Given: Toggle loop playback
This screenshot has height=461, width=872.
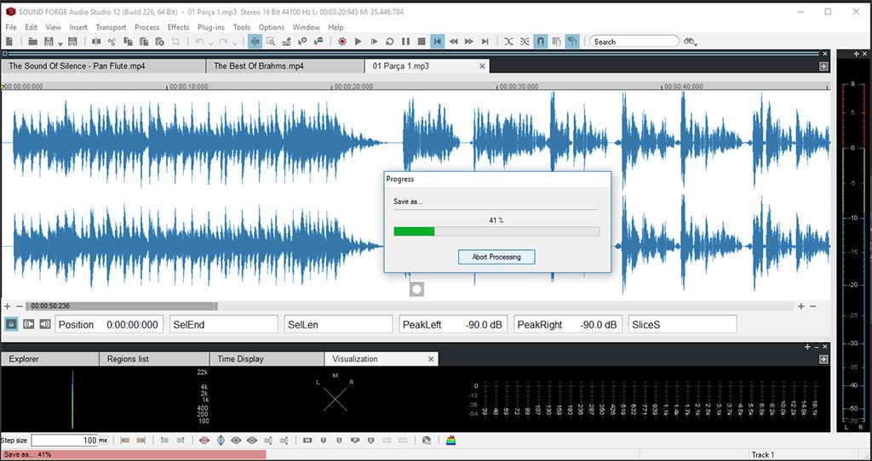Looking at the screenshot, I should [390, 42].
